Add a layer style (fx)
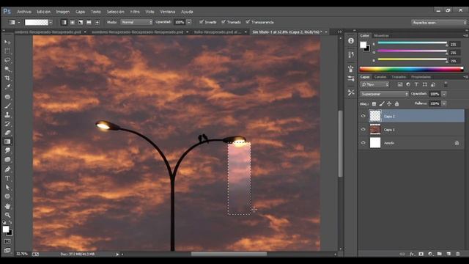The height and width of the screenshot is (264, 469). [x=412, y=254]
